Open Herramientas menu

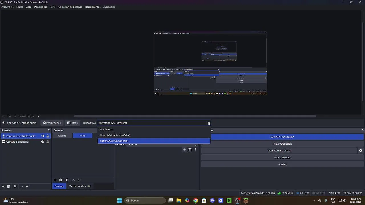click(x=93, y=7)
